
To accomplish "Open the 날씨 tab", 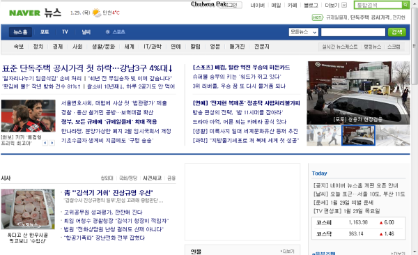I will [x=86, y=32].
